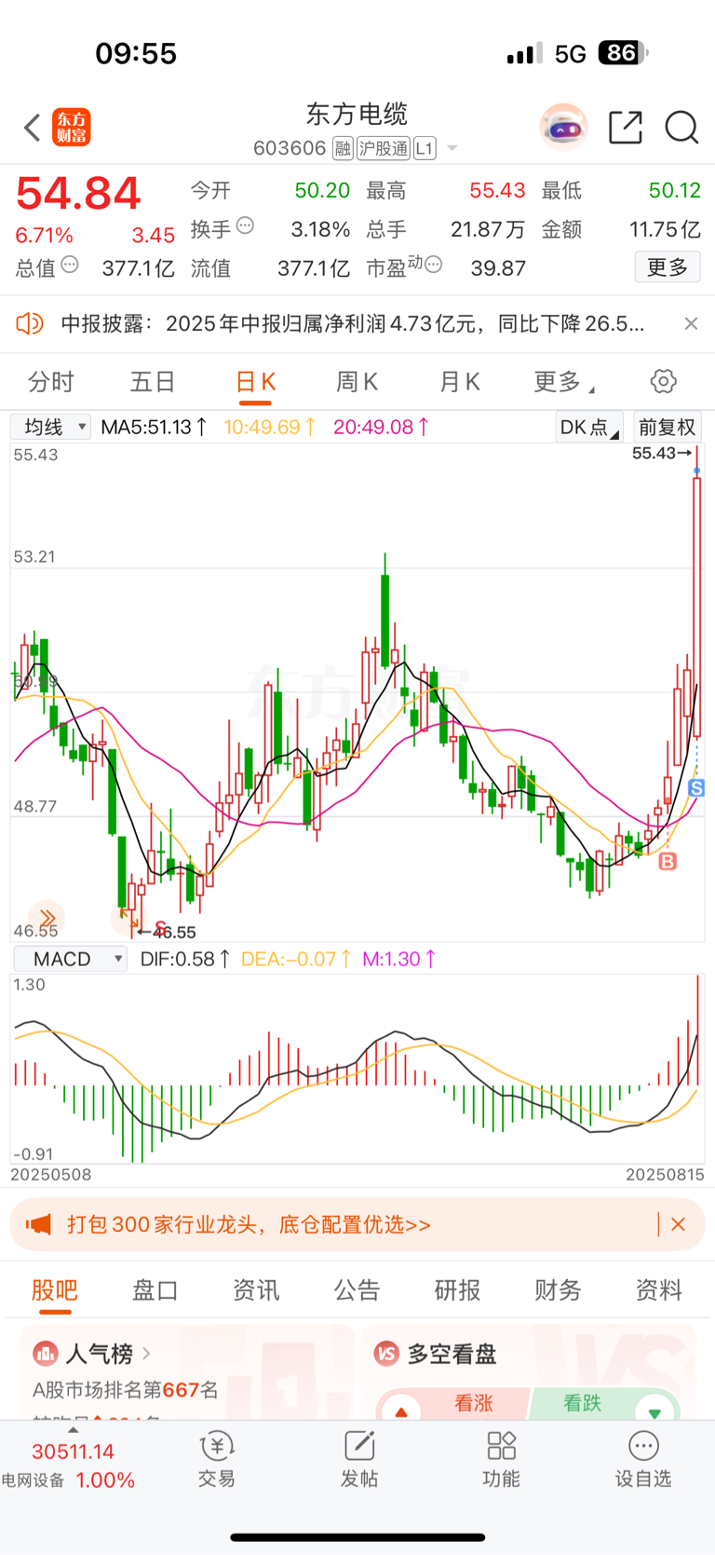Open chart settings gear icon
Viewport: 715px width, 1555px height.
(663, 382)
